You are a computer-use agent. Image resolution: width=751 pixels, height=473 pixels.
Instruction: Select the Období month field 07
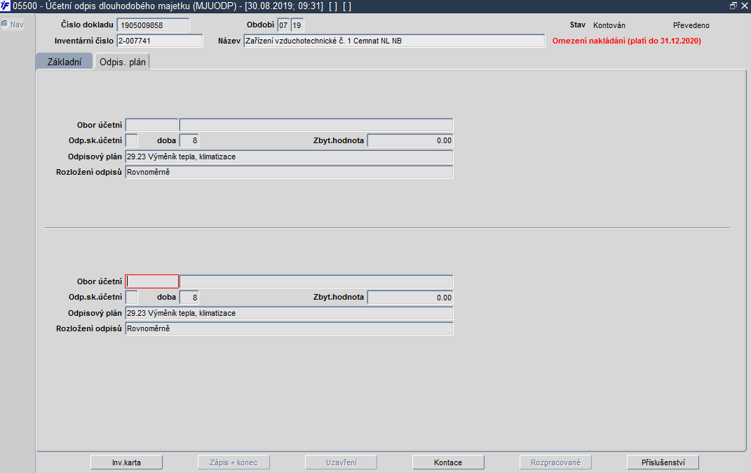pyautogui.click(x=283, y=25)
